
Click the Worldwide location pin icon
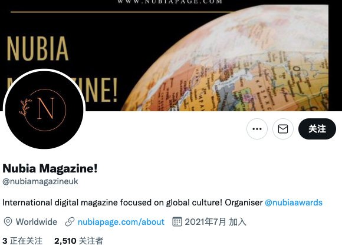click(8, 222)
